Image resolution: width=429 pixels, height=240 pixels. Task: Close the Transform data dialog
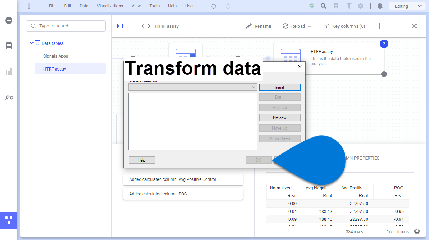pos(300,67)
